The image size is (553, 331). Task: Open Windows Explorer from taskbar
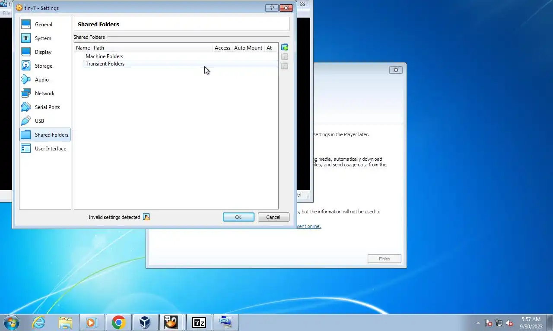coord(65,322)
